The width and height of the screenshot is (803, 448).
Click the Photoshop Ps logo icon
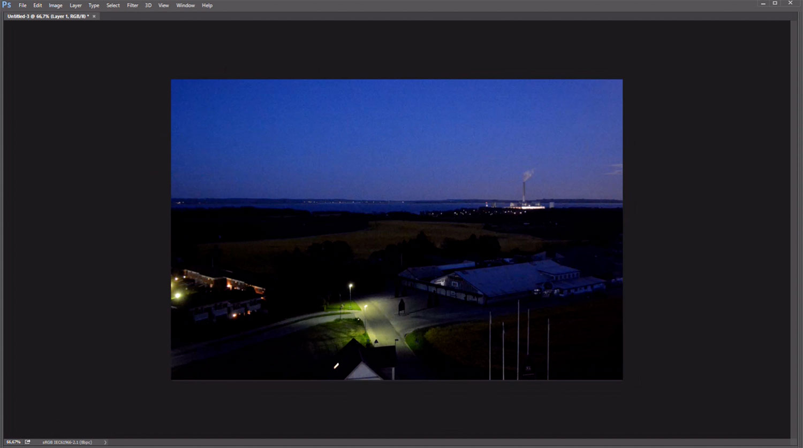pos(6,5)
